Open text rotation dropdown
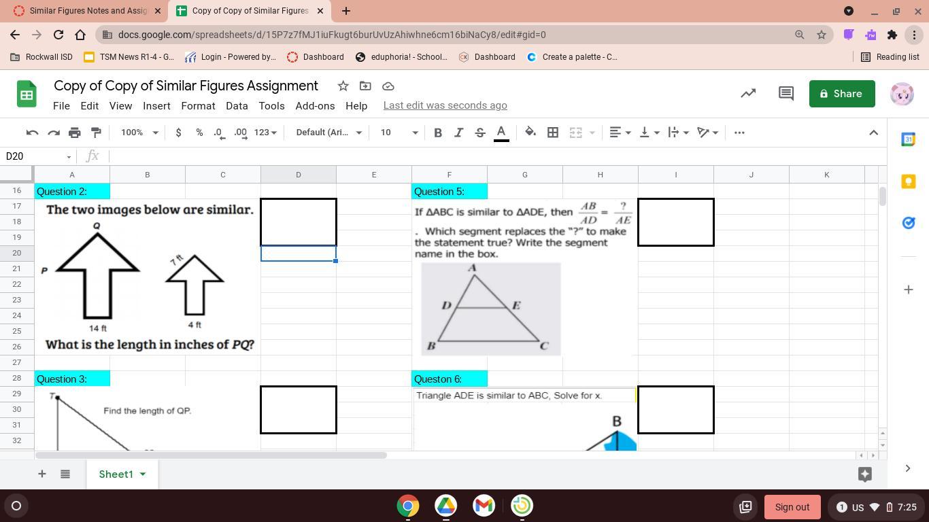This screenshot has height=522, width=929. 709,133
